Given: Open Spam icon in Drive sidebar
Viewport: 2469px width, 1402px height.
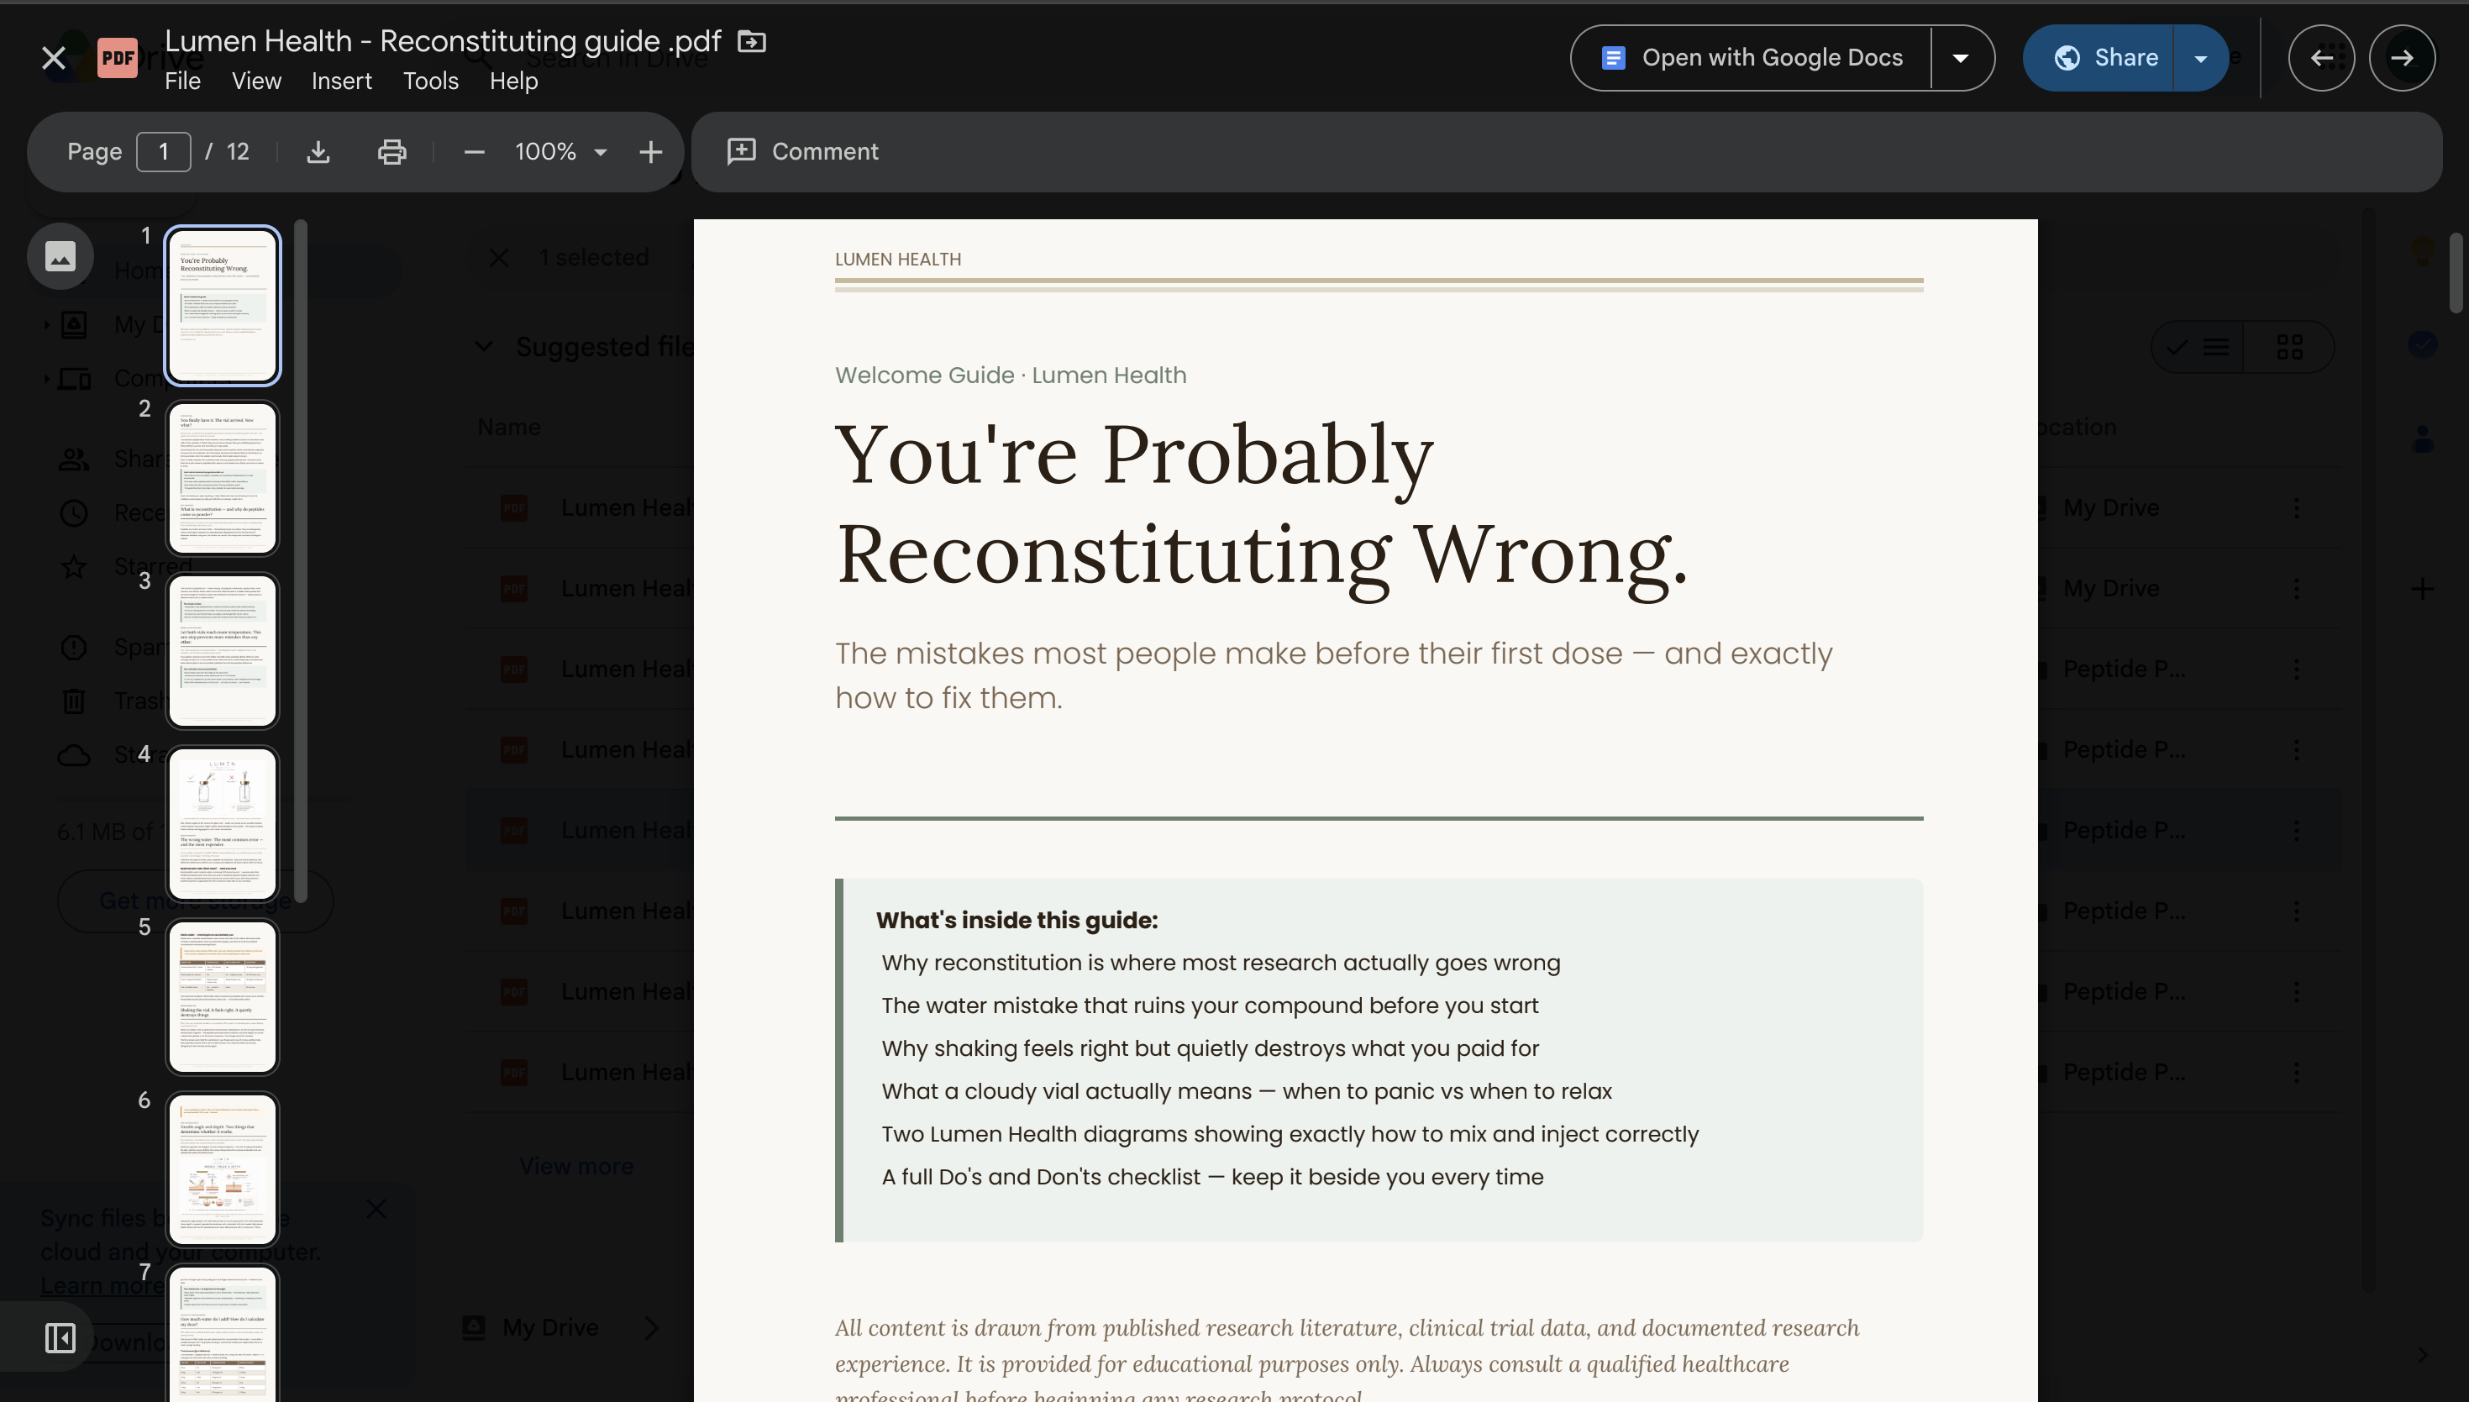Looking at the screenshot, I should pyautogui.click(x=74, y=647).
